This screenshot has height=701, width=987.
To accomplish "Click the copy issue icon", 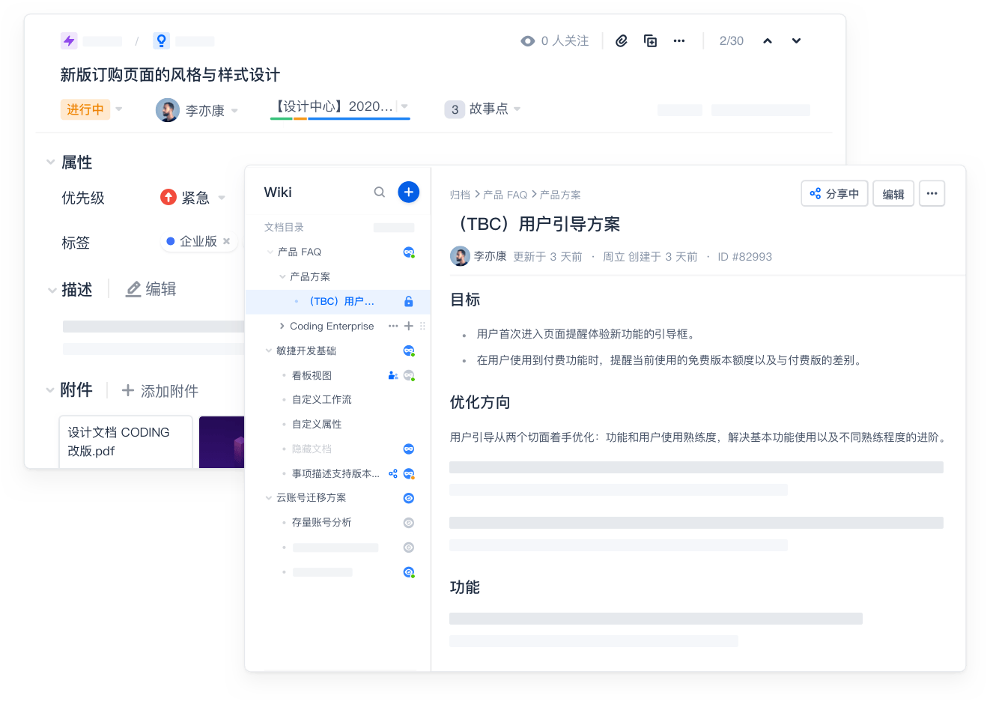I will pos(650,41).
